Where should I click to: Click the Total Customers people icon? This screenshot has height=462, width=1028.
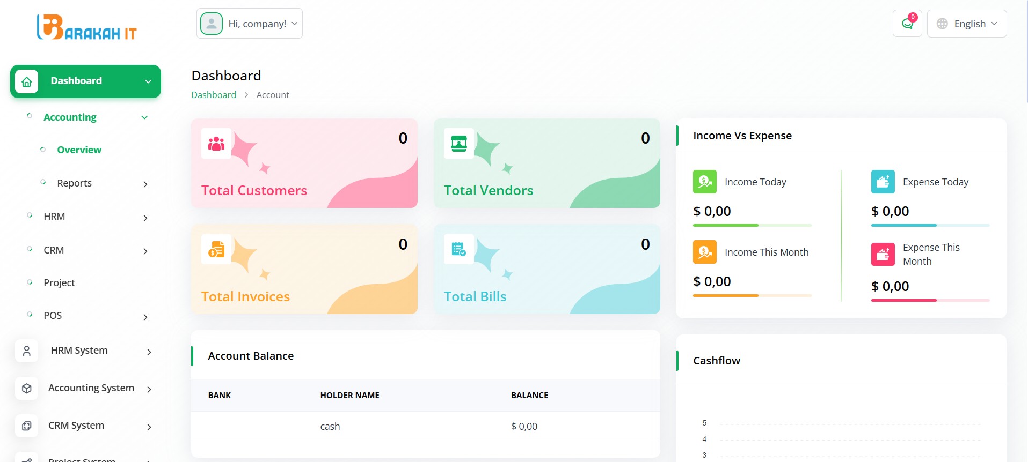click(x=216, y=143)
